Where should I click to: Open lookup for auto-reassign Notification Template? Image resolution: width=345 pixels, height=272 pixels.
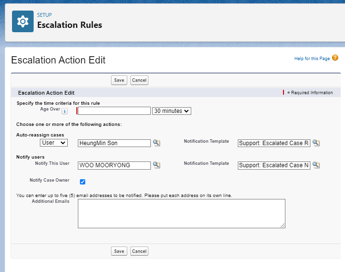pos(316,143)
